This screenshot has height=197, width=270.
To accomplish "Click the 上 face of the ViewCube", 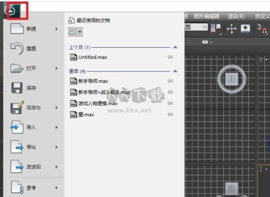I will pyautogui.click(x=231, y=79).
